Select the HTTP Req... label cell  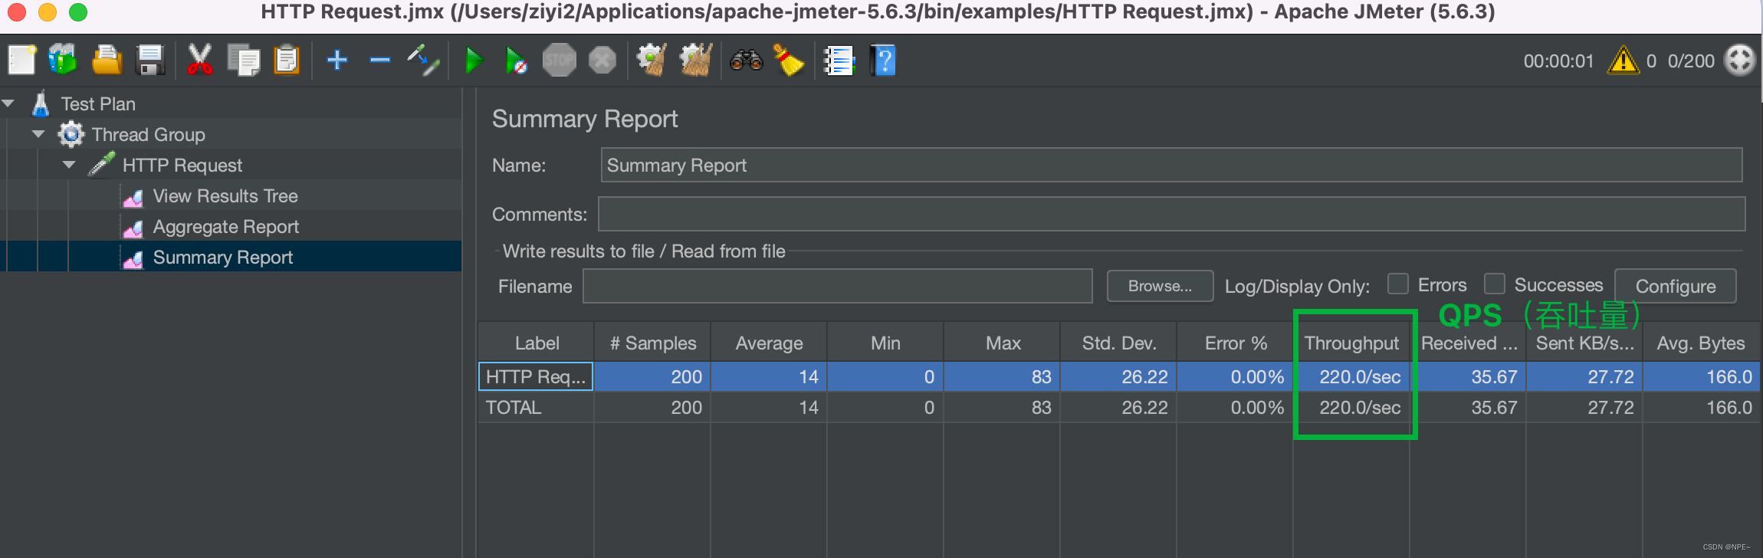pyautogui.click(x=536, y=376)
